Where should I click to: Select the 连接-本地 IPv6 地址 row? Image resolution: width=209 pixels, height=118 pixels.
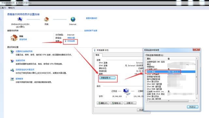tap(171, 94)
